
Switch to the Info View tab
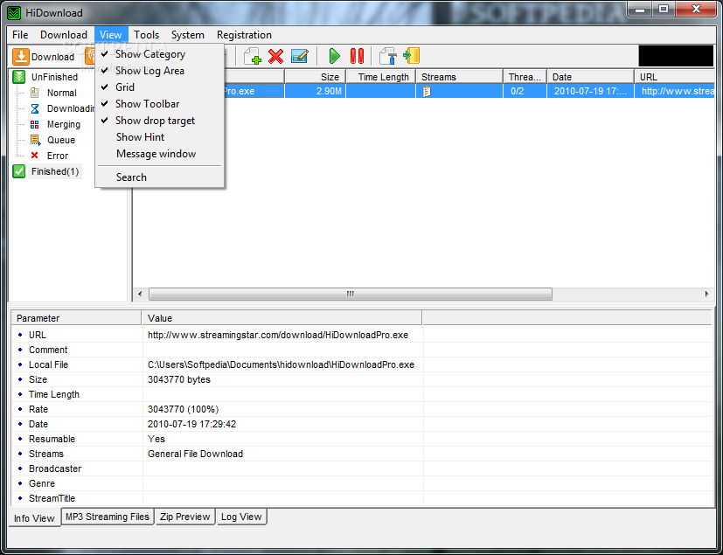(35, 518)
